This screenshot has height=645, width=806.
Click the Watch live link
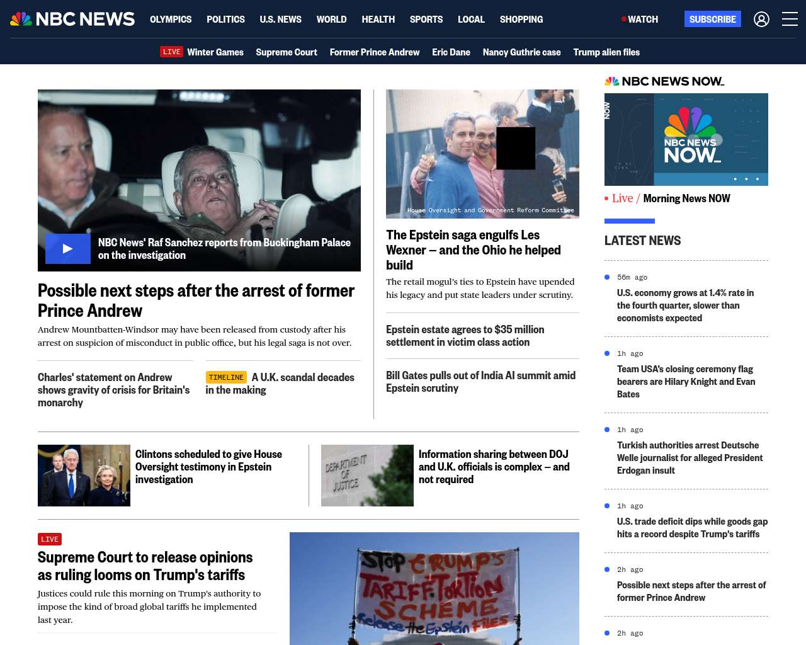(x=640, y=20)
